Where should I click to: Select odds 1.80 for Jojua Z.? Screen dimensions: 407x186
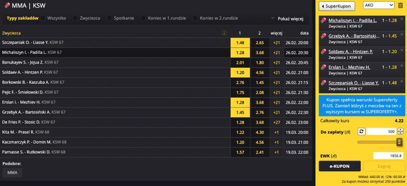click(260, 62)
